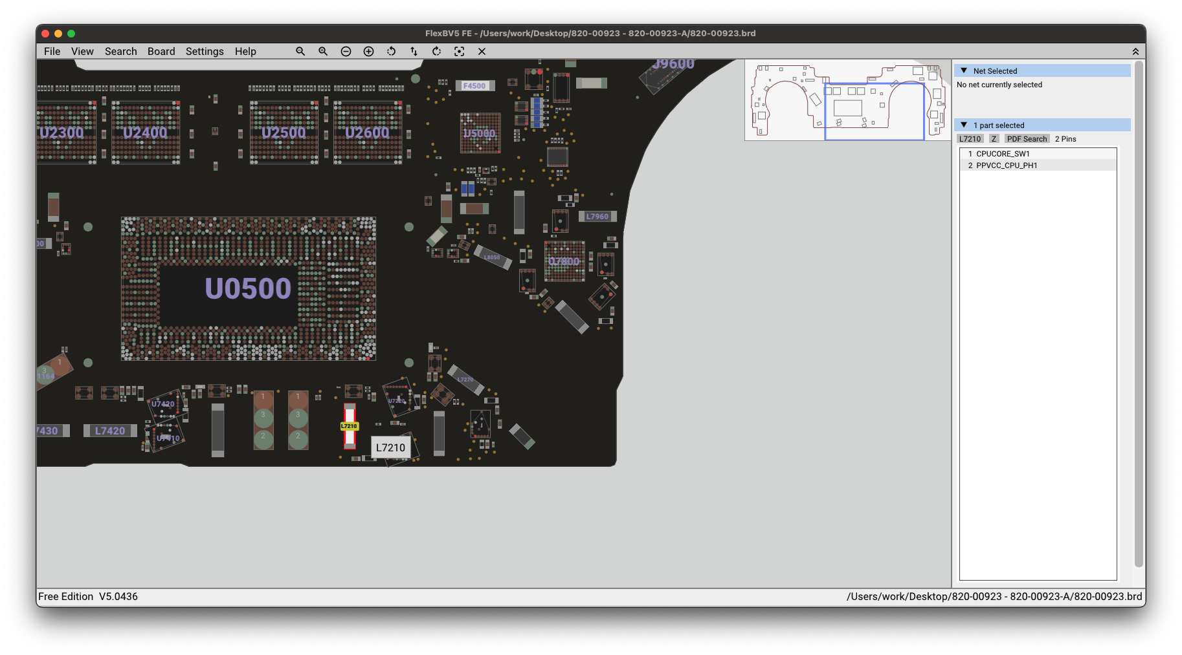Open the Board menu
Image resolution: width=1182 pixels, height=655 pixels.
pyautogui.click(x=161, y=52)
